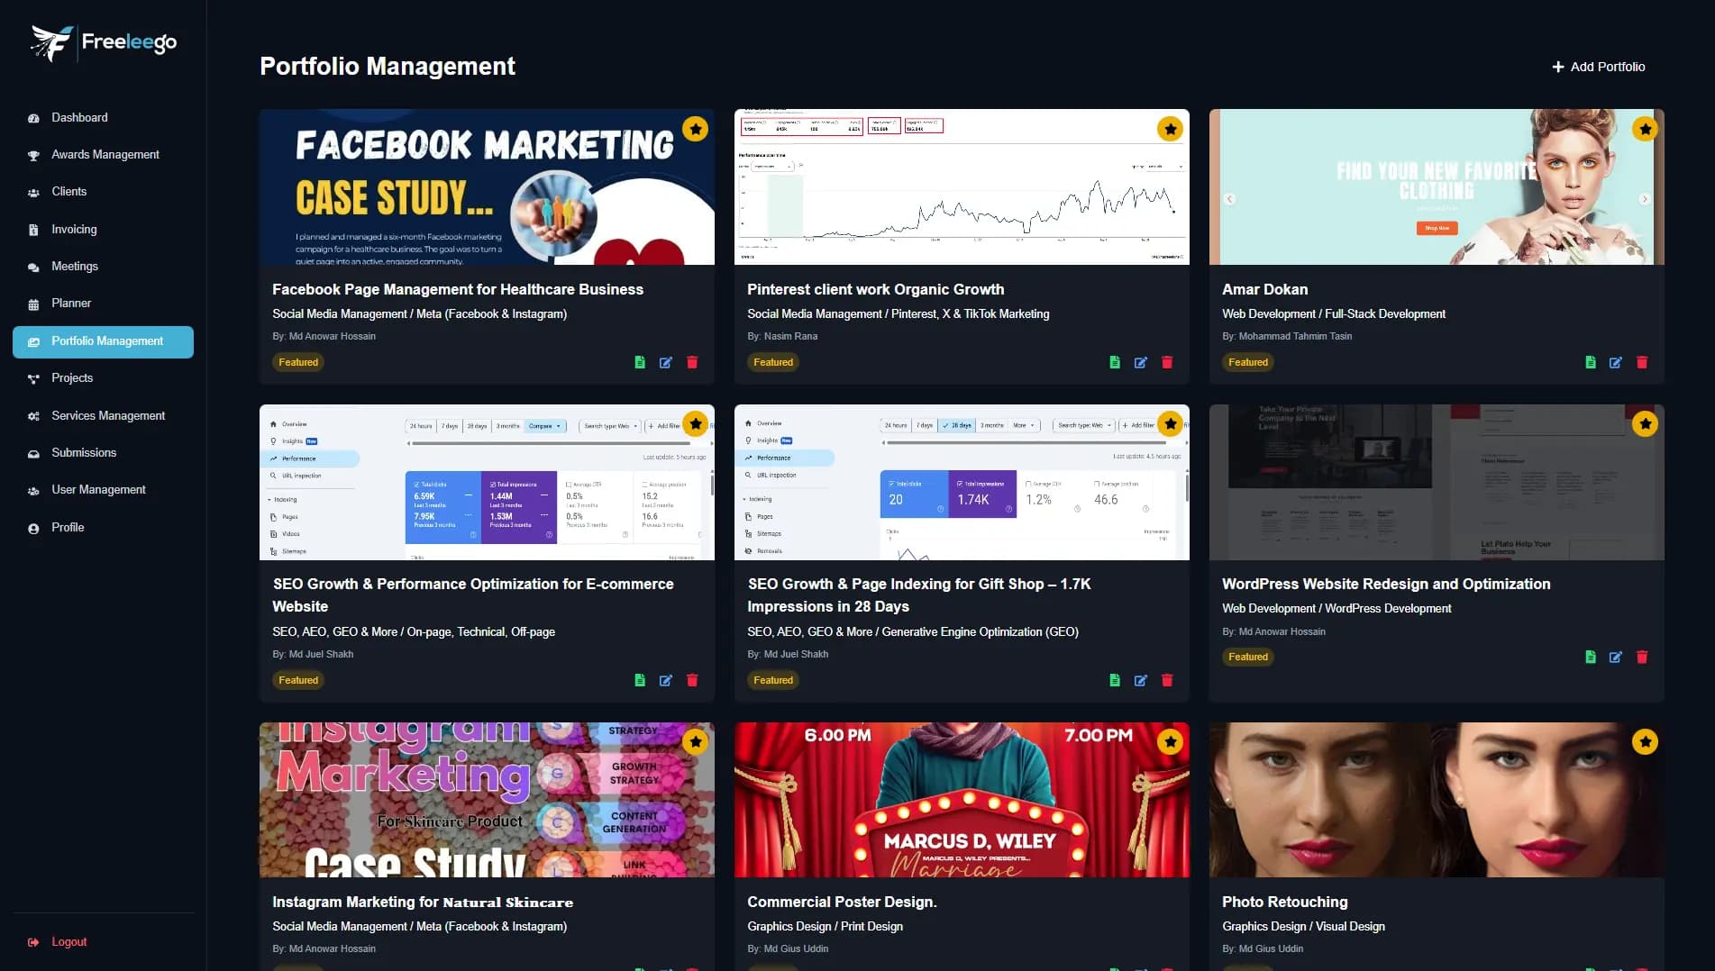Viewport: 1715px width, 971px height.
Task: Toggle featured star on Amar Dokan card
Action: click(1645, 129)
